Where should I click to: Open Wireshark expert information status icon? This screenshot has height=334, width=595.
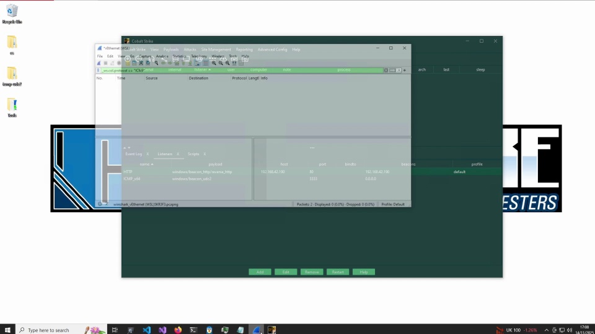coord(100,204)
